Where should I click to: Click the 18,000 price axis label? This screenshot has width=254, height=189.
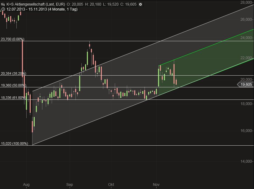(x=247, y=104)
